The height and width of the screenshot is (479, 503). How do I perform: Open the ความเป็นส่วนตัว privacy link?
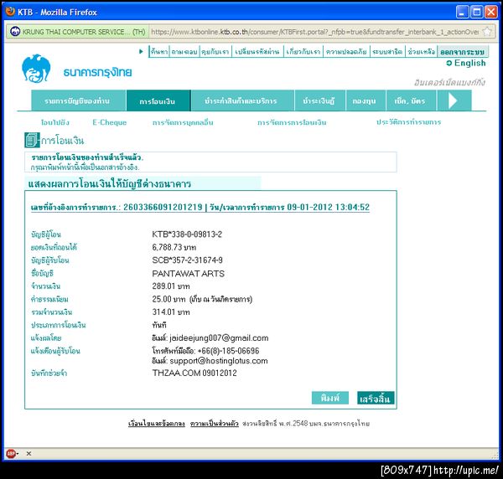[215, 423]
